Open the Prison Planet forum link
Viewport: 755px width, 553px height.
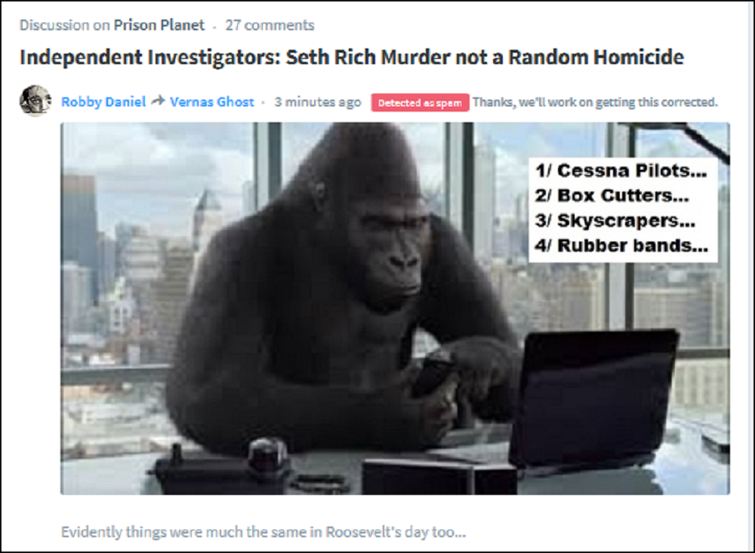[159, 25]
